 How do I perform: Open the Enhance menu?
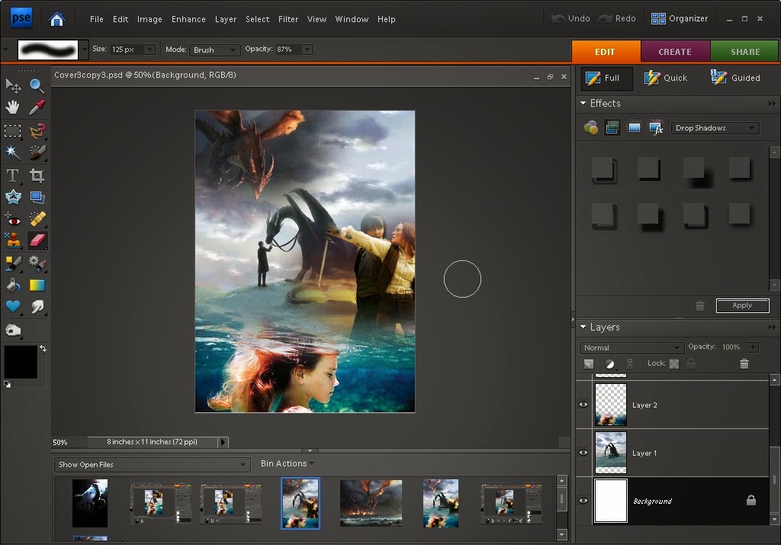coord(188,19)
